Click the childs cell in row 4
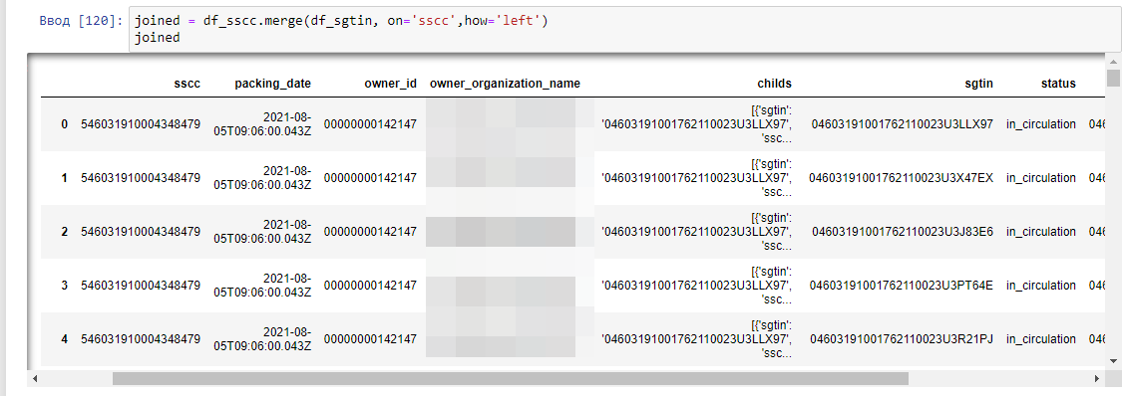The height and width of the screenshot is (396, 1123). click(697, 339)
